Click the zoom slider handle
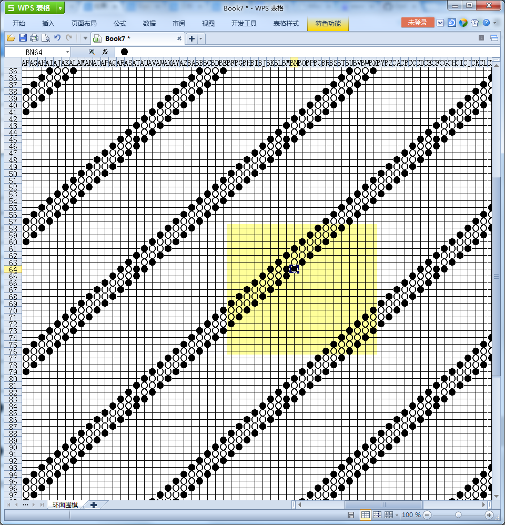Viewport: 505px width, 525px height. click(x=459, y=514)
